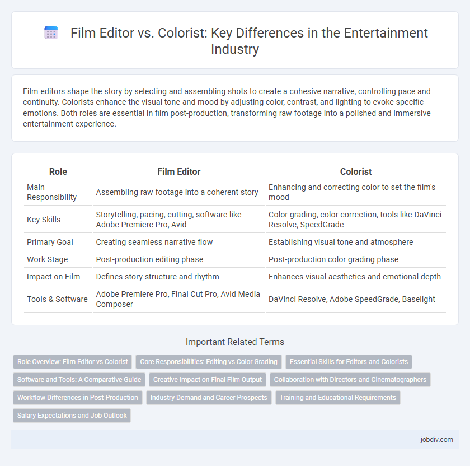470x466 pixels.
Task: Click 'Establishing visual tone and atmosphere' cell
Action: 356,242
